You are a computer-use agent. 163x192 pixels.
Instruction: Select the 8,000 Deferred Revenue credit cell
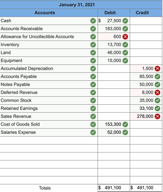tap(146, 92)
